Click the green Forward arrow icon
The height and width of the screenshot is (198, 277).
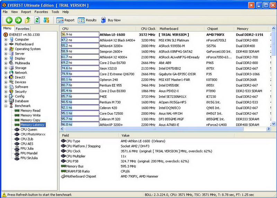pos(18,20)
